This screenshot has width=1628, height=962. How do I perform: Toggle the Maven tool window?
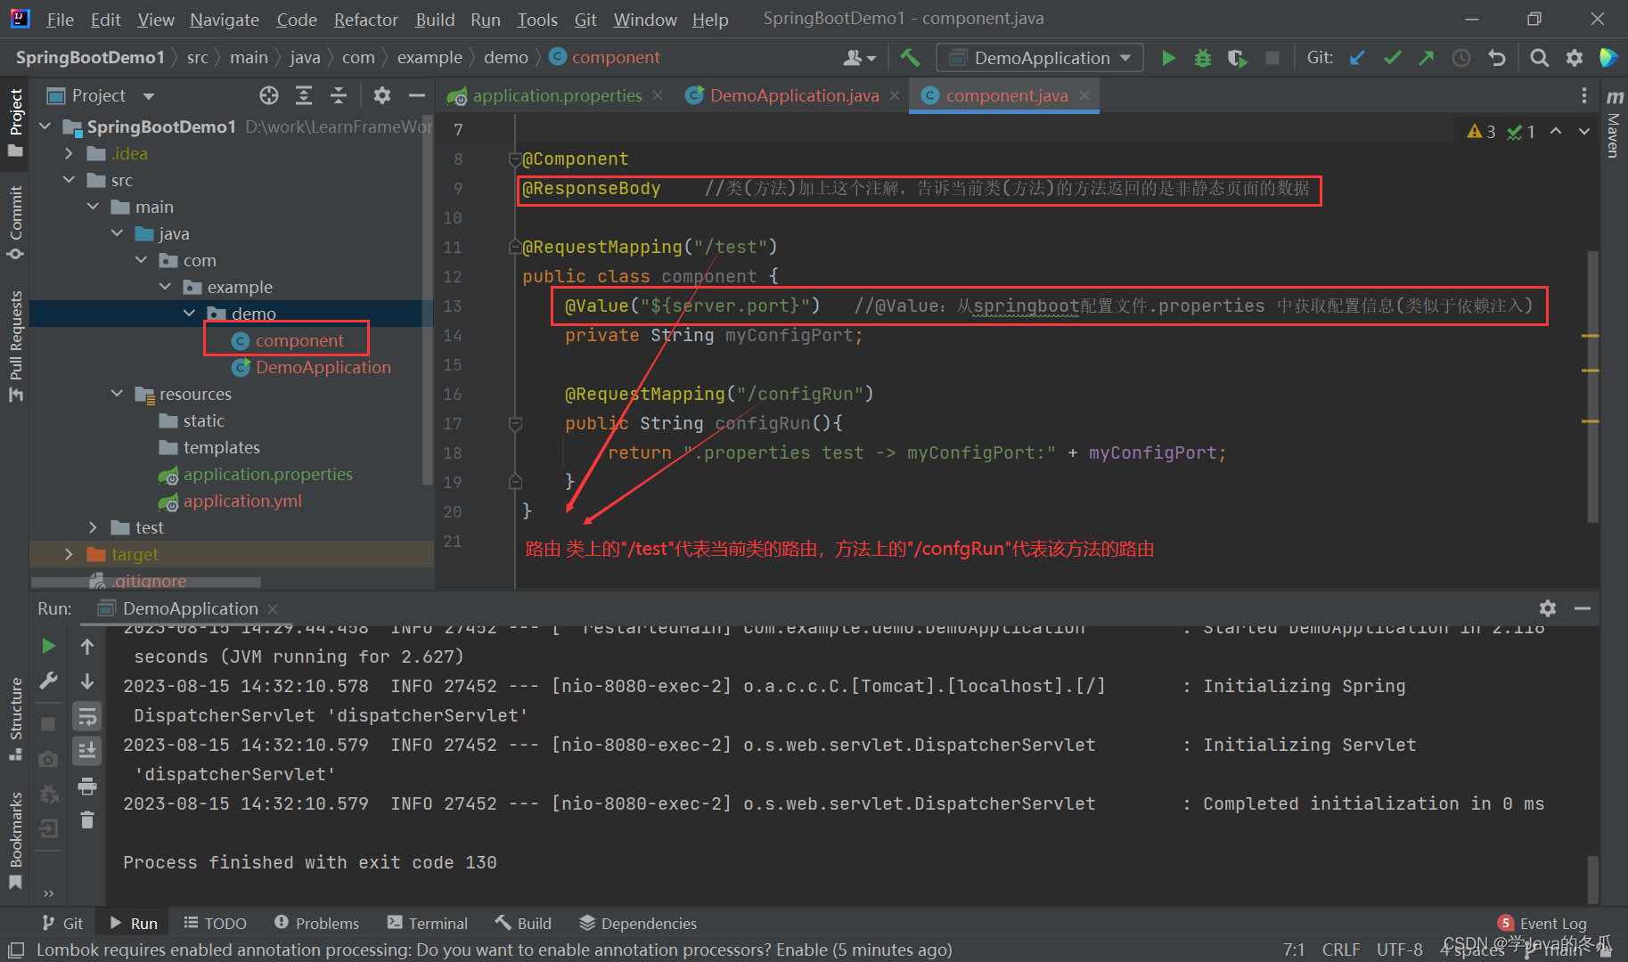point(1614,123)
